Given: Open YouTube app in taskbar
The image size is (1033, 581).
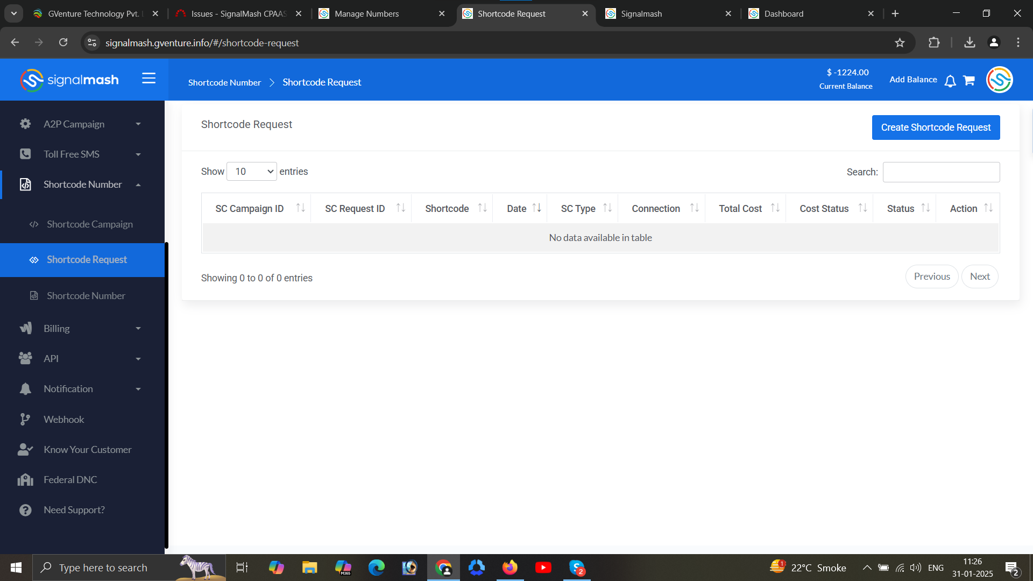Looking at the screenshot, I should [x=543, y=568].
